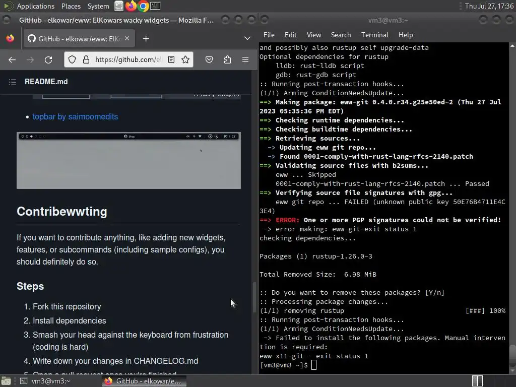Open terminal Edit menu
The image size is (516, 387).
point(291,35)
